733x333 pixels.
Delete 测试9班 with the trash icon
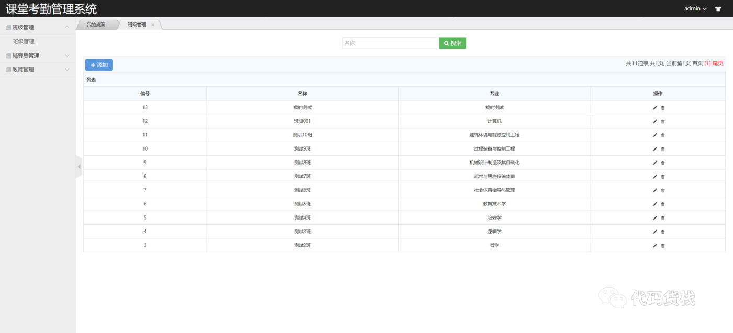pyautogui.click(x=663, y=149)
